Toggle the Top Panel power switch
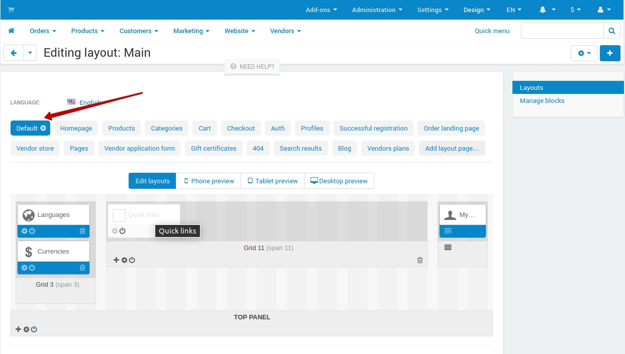The height and width of the screenshot is (354, 625). 34,329
